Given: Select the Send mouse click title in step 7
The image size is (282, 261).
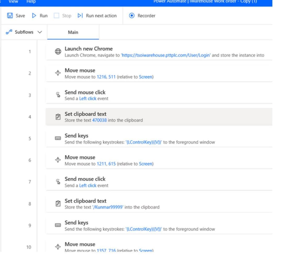Looking at the screenshot, I should coord(85,179).
